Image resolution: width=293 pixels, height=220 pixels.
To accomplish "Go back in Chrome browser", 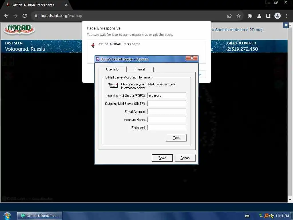I will click(6, 16).
